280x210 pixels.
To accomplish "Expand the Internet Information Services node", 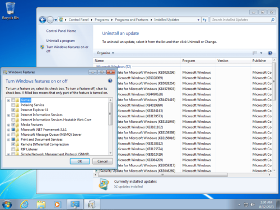I will pos(8,115).
